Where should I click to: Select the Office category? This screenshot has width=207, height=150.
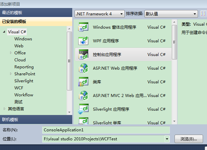pyautogui.click(x=20, y=53)
